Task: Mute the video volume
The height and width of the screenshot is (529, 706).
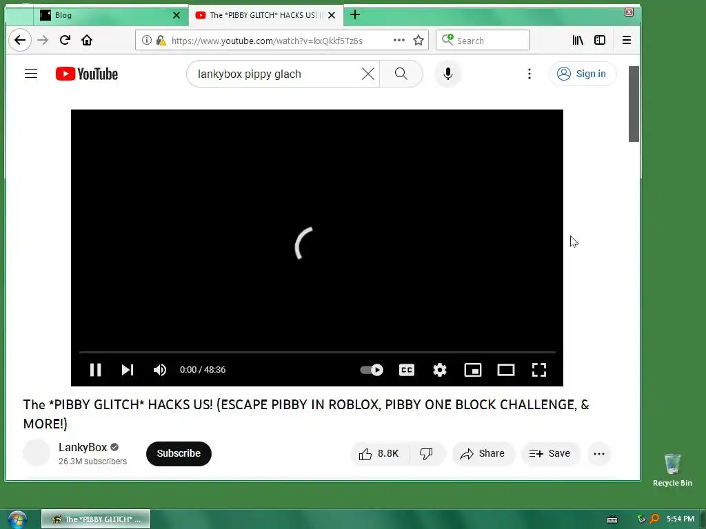Action: pyautogui.click(x=160, y=370)
